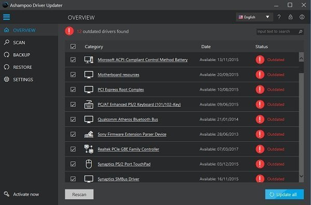Click the red alert icon beside outdated drivers count
Image resolution: width=311 pixels, height=205 pixels.
point(69,31)
